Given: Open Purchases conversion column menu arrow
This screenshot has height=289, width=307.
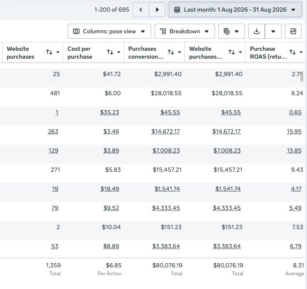Looking at the screenshot, I should [180, 52].
